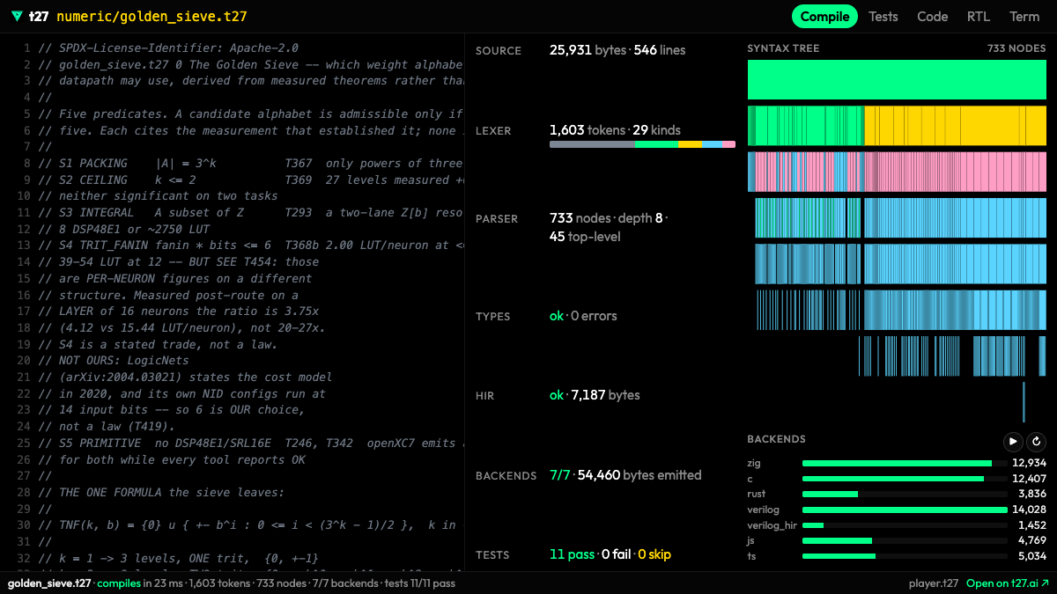Click the refresh icon in Backends

point(1036,442)
